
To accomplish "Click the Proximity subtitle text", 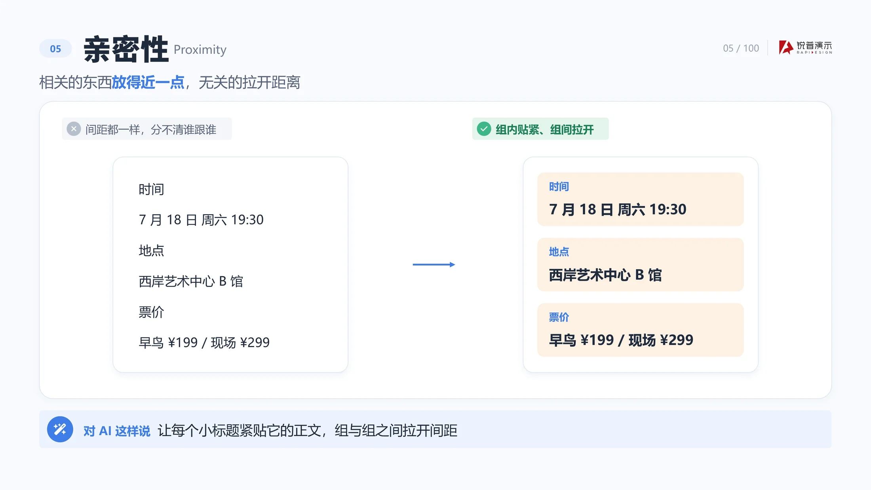I will 200,50.
